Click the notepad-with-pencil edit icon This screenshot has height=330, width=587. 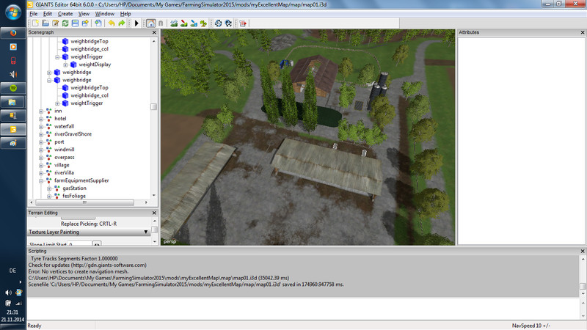pos(56,23)
